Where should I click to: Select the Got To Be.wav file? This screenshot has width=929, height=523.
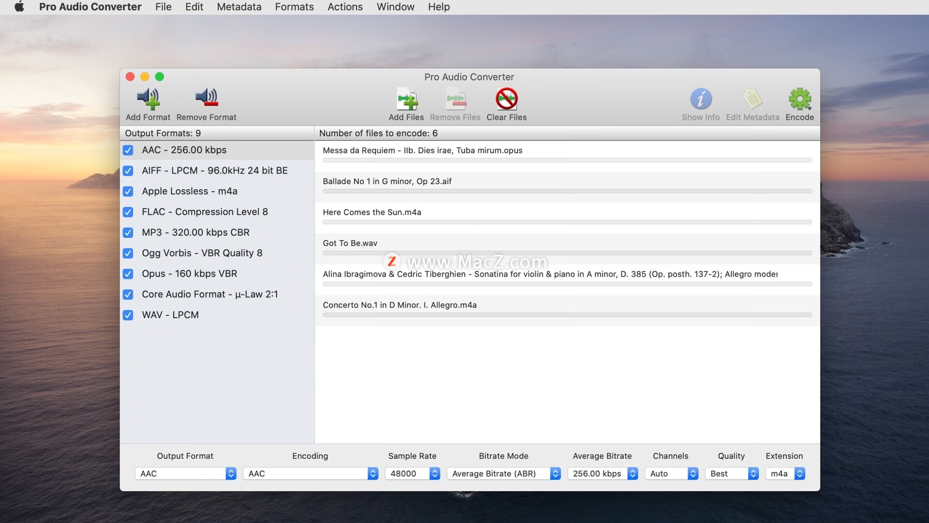[567, 249]
